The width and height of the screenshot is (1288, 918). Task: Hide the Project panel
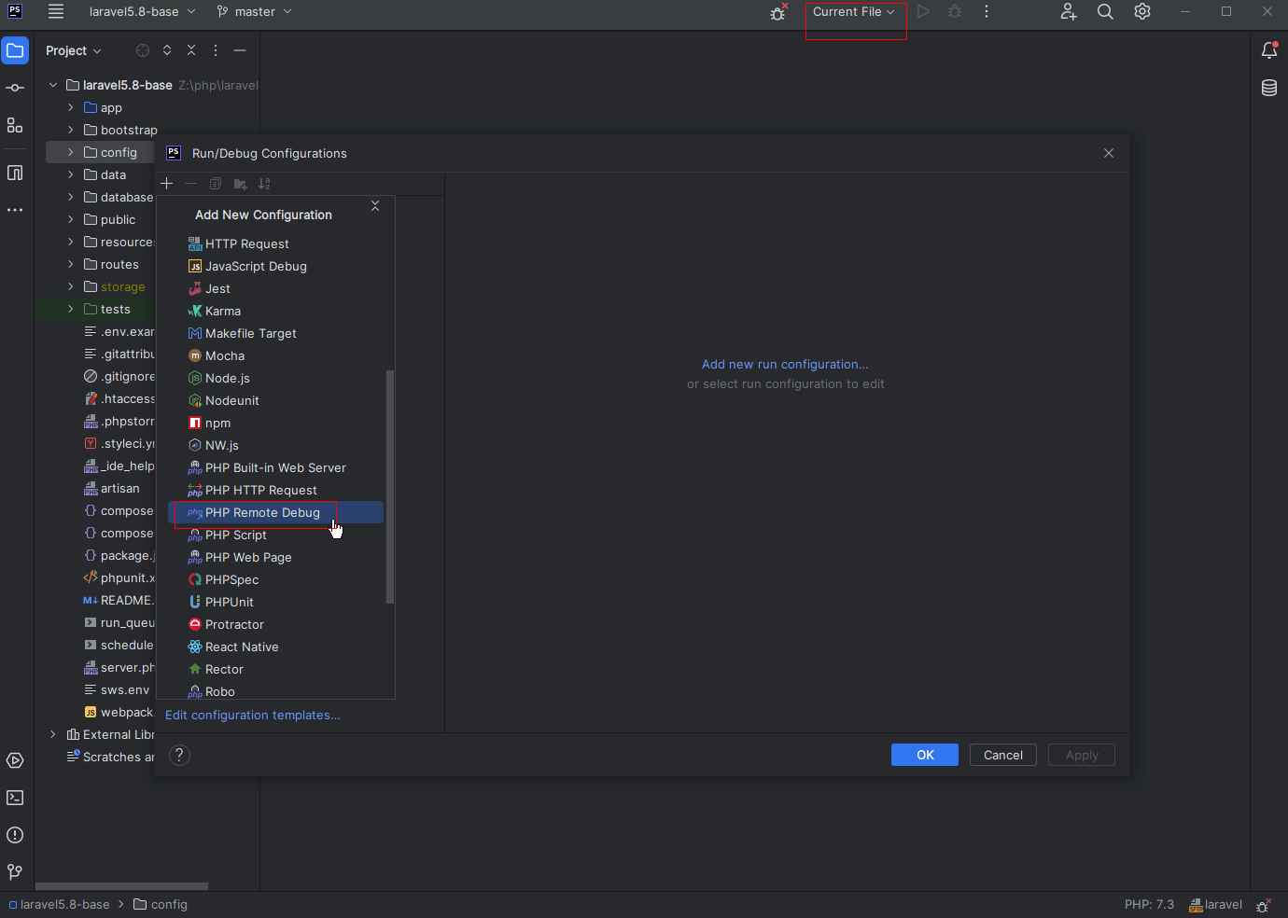(240, 50)
